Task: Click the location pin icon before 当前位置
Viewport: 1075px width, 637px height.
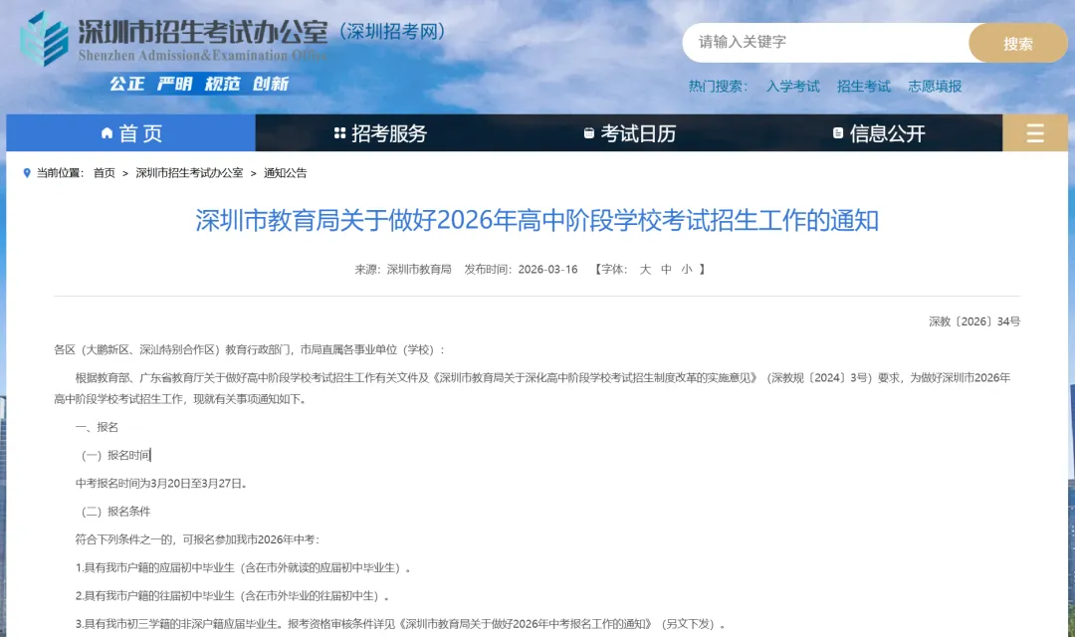Action: (x=27, y=172)
